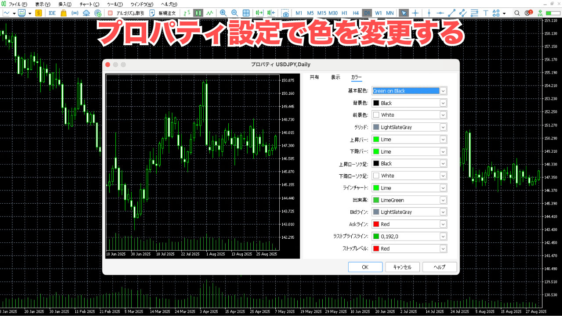Viewport: 562px width, 316px height.
Task: Open the horizontal line drawing tool
Action: click(440, 13)
